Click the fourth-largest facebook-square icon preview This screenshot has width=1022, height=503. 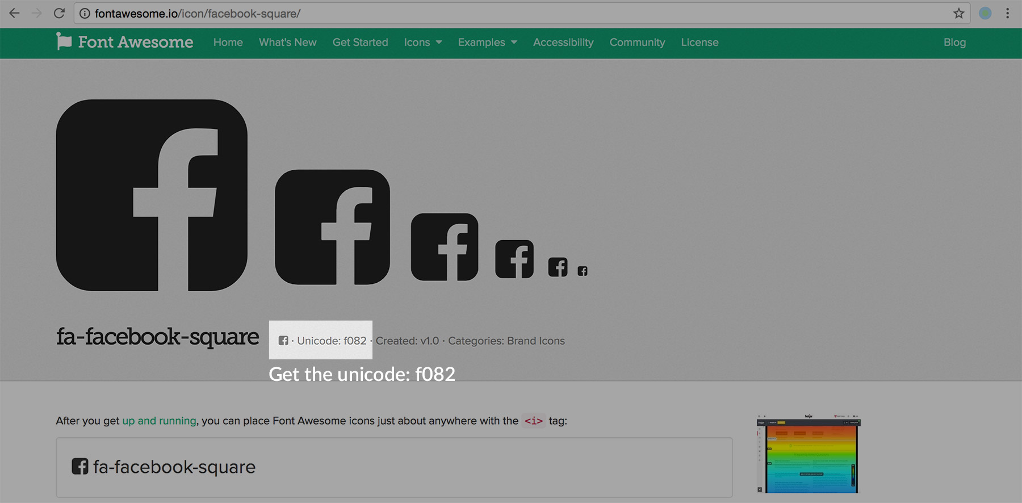click(x=514, y=259)
